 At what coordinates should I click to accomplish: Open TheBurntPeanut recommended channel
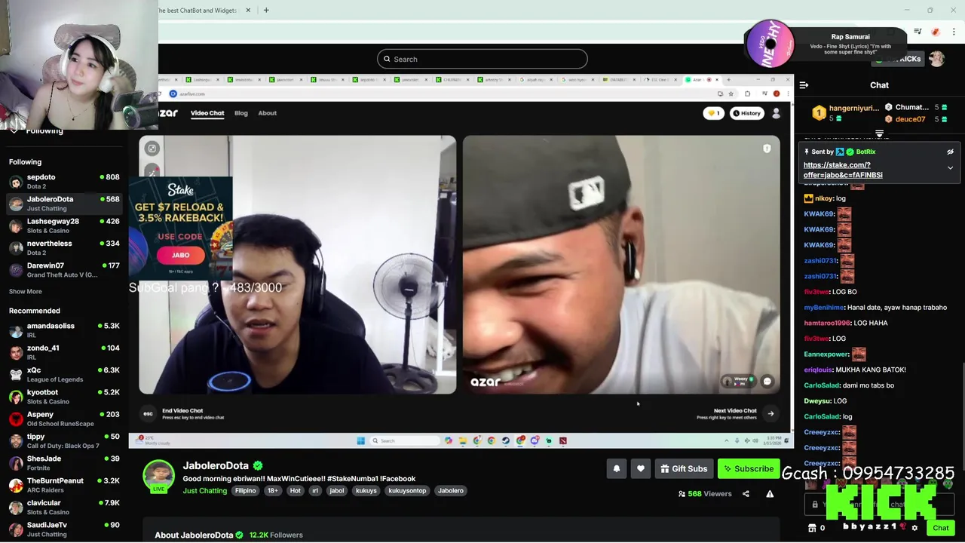64,485
